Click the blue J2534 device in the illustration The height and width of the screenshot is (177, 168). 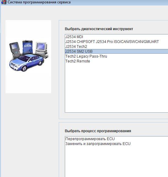(27, 47)
